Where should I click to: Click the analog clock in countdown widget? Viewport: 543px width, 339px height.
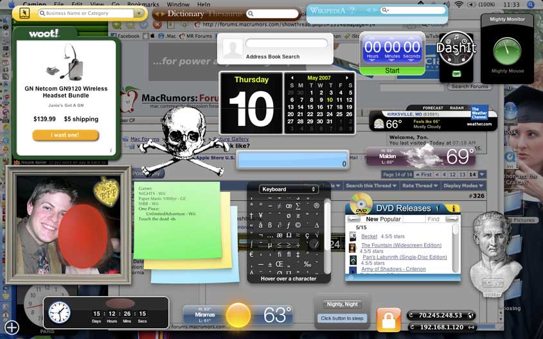click(59, 313)
